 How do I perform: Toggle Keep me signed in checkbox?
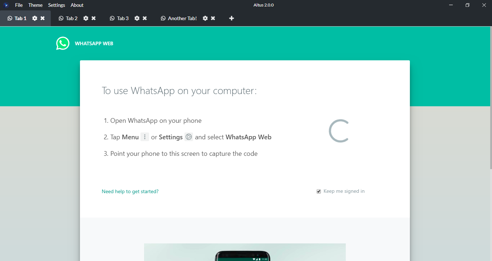click(x=319, y=191)
